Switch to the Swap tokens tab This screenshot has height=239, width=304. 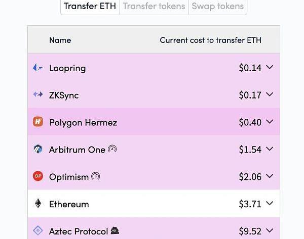pyautogui.click(x=217, y=6)
